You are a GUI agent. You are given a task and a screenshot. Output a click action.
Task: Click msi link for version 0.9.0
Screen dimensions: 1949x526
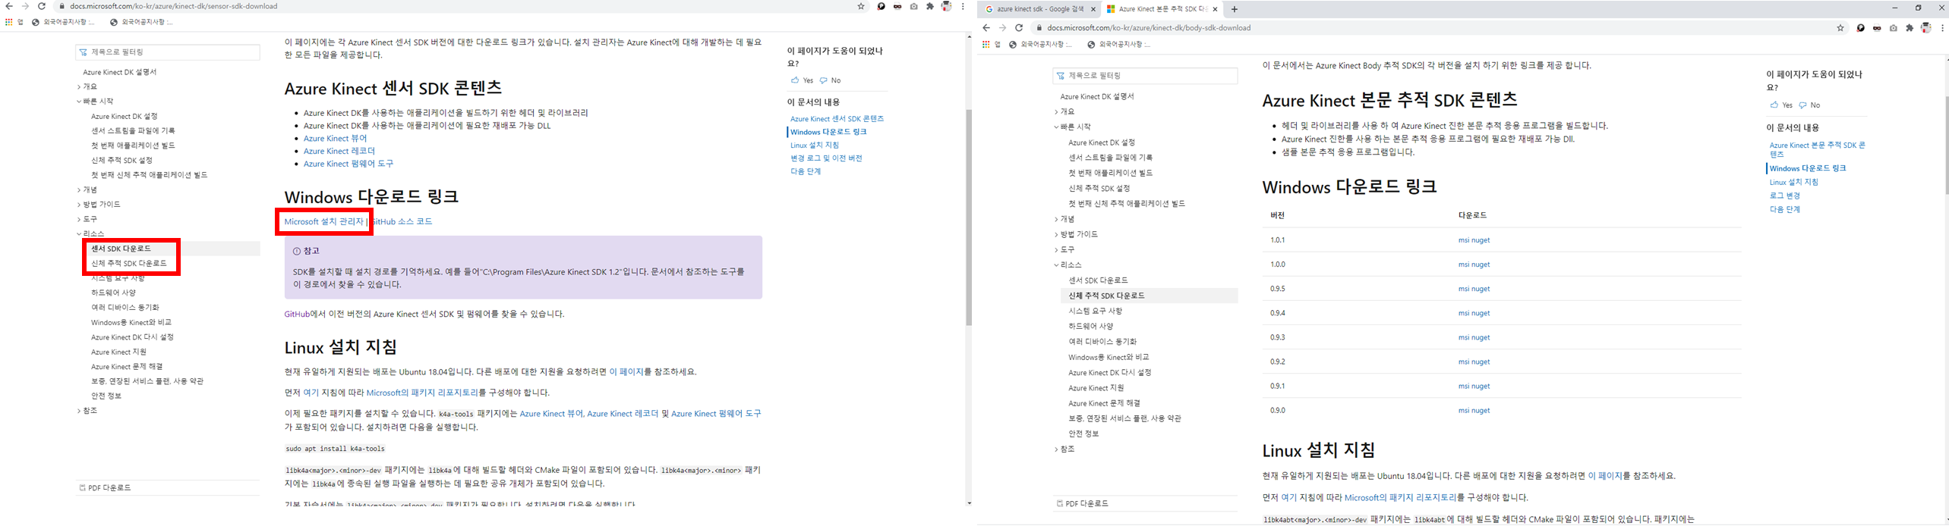(1463, 410)
